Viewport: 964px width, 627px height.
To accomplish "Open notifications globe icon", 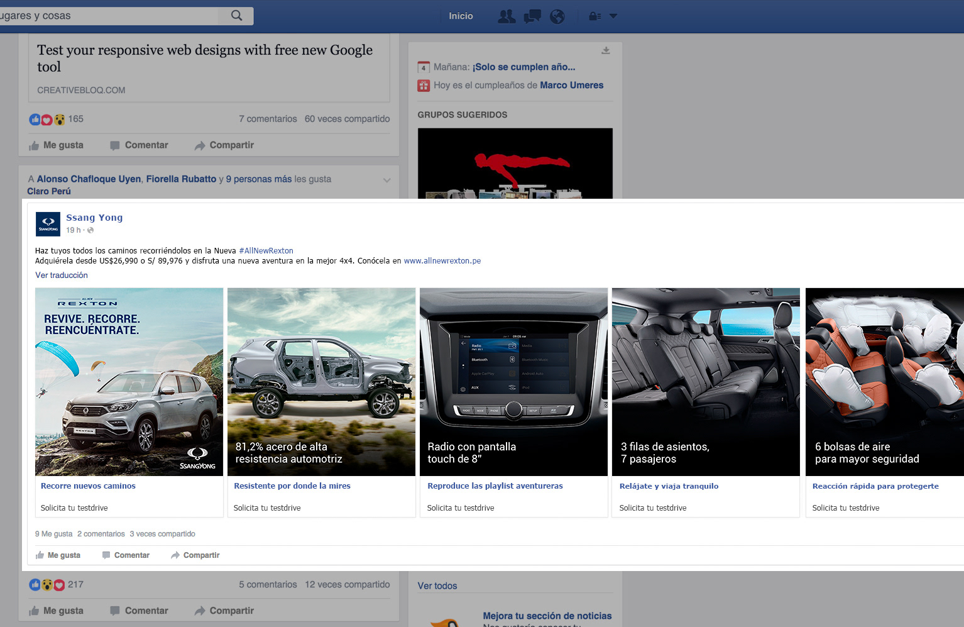I will point(557,16).
